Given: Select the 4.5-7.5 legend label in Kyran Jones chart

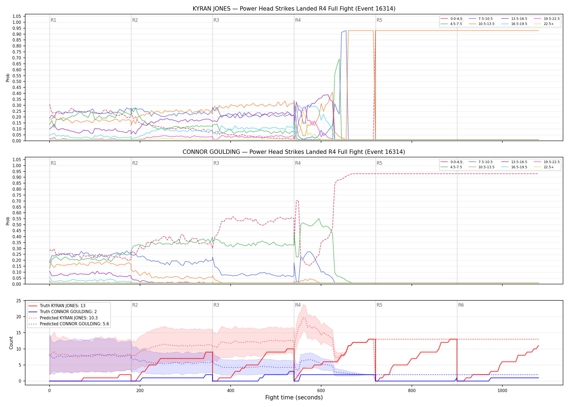Looking at the screenshot, I should click(456, 24).
